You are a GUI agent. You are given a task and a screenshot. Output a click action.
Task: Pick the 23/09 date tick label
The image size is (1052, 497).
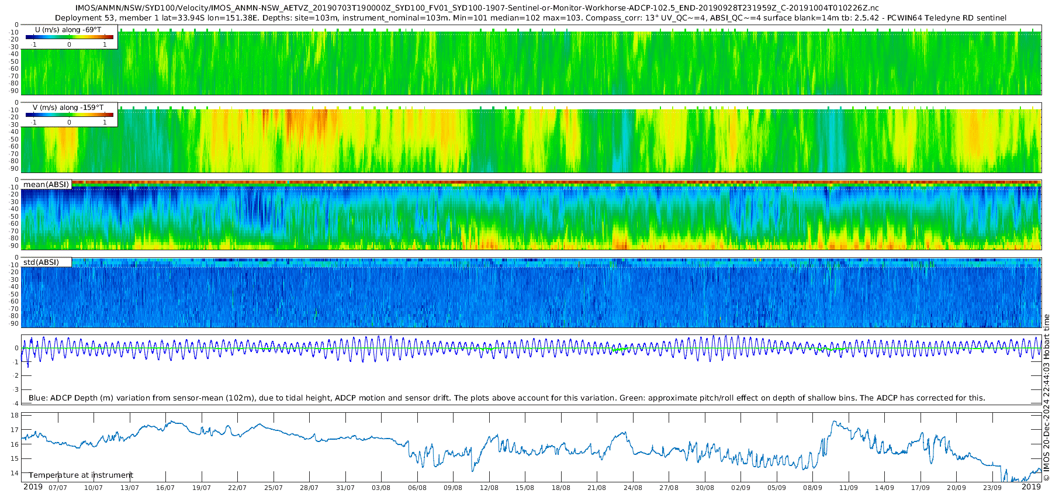[992, 488]
